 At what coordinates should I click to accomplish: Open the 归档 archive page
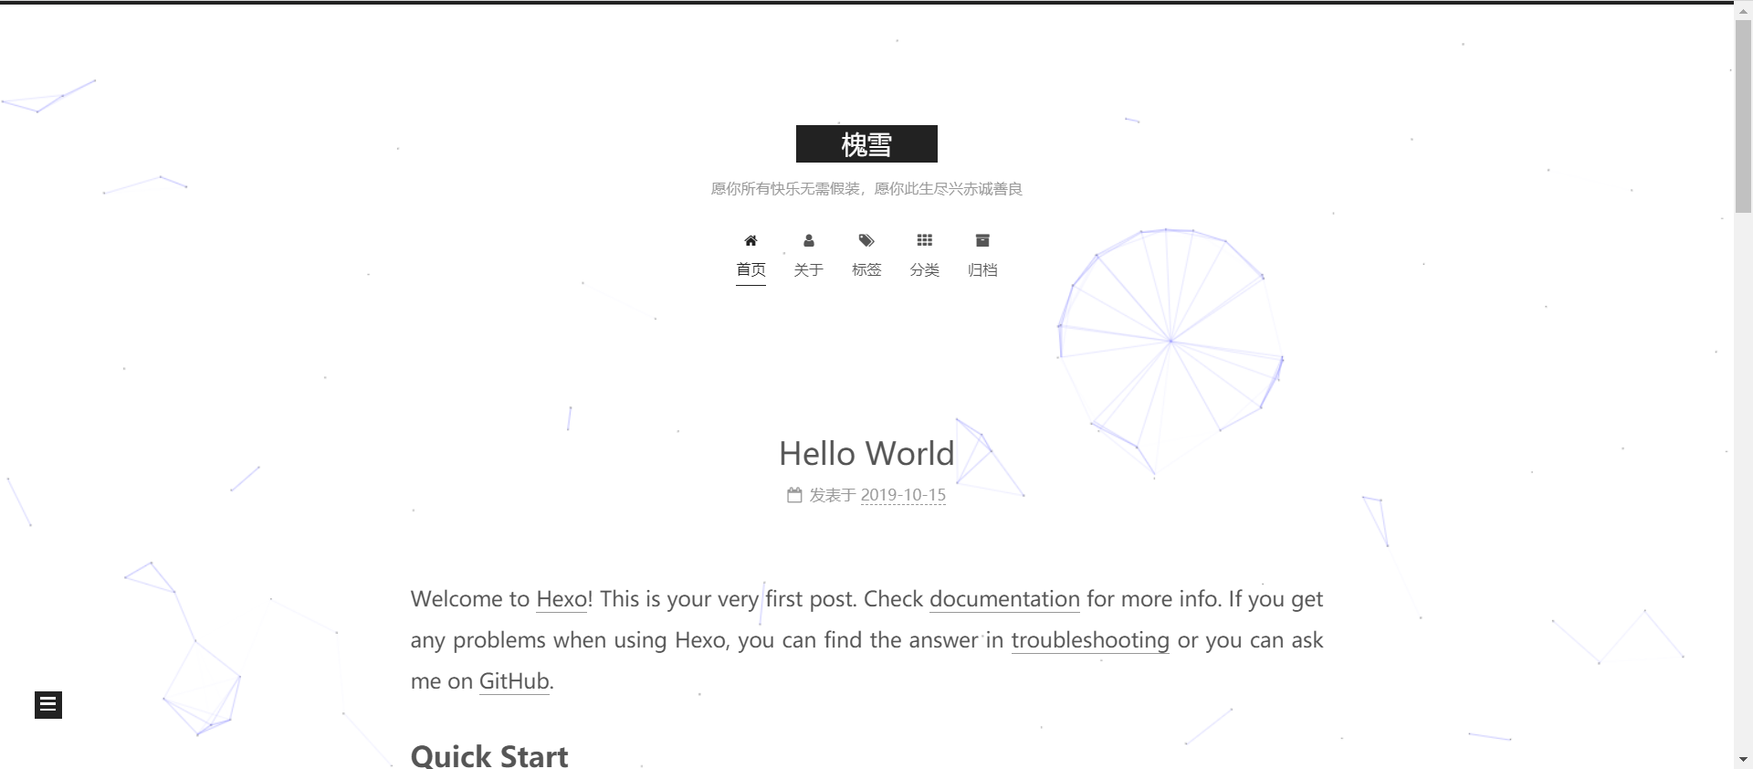pos(982,269)
